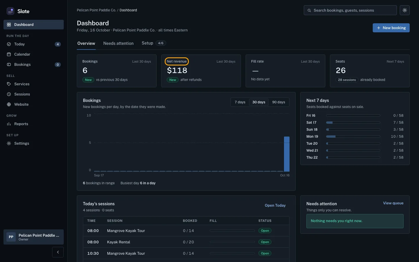Click the 0 / 20 booked value
Viewport: 419px width, 262px height.
188,242
